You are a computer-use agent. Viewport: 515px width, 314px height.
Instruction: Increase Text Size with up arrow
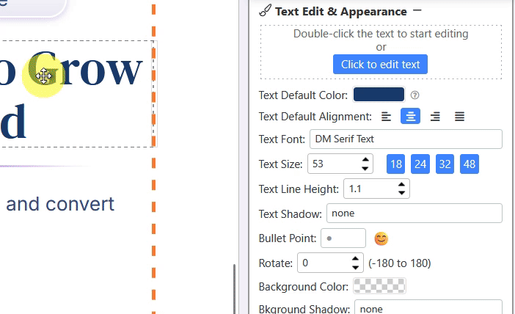coord(365,159)
